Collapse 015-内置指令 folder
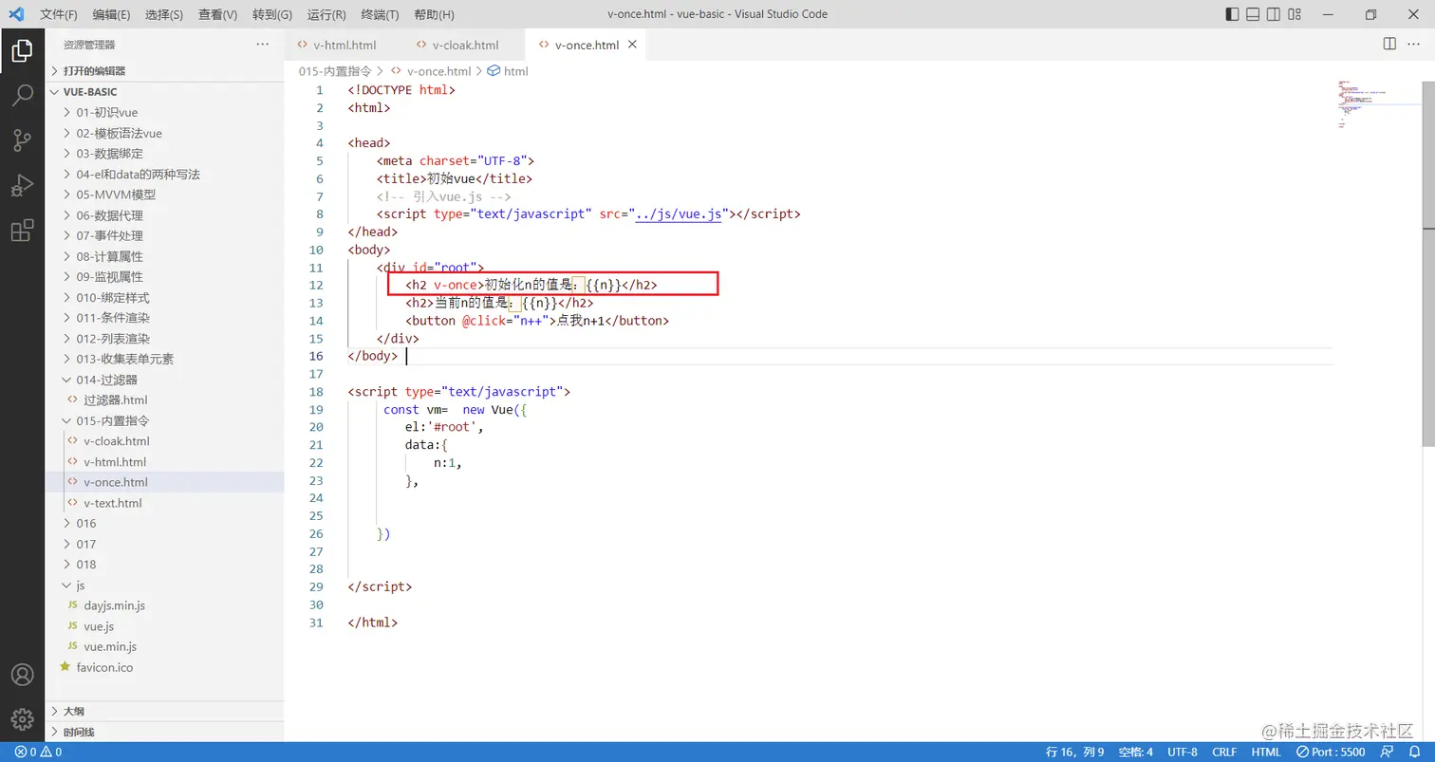 click(165, 420)
